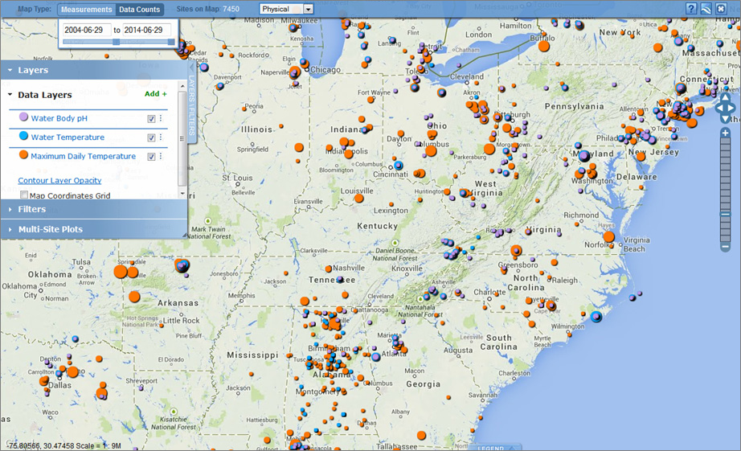The width and height of the screenshot is (741, 451).
Task: Click the Mark Twain National Forest icon
Action: pyautogui.click(x=208, y=221)
